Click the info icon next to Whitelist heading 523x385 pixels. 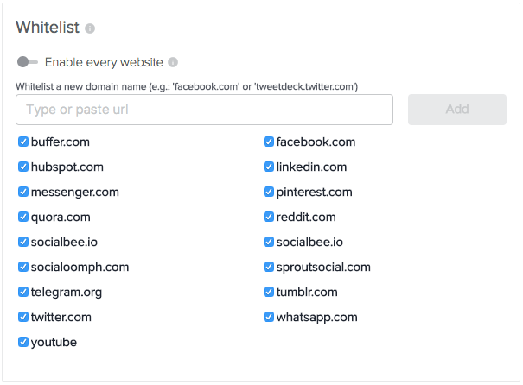pos(90,28)
